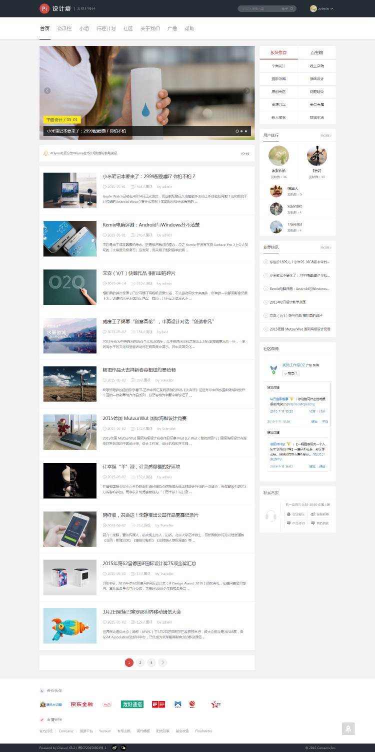Switch to the 自主题 sidebar tab
The width and height of the screenshot is (375, 752).
click(316, 52)
